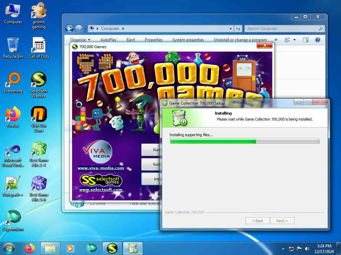Open the Windows Start menu orb
This screenshot has height=255, width=341.
[x=9, y=248]
